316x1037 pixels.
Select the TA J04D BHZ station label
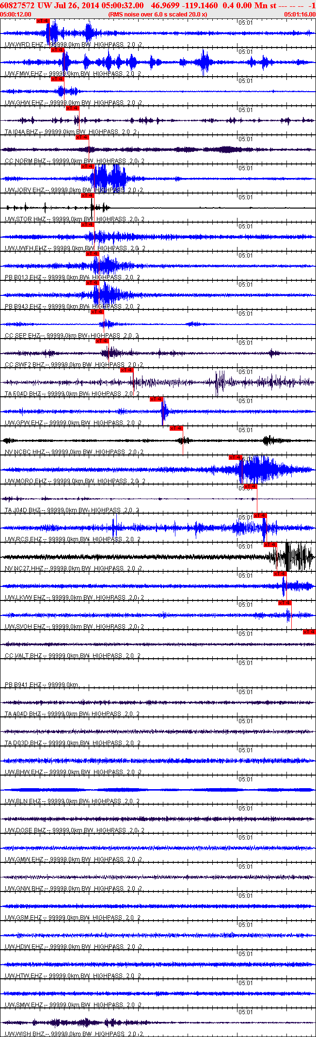point(72,510)
